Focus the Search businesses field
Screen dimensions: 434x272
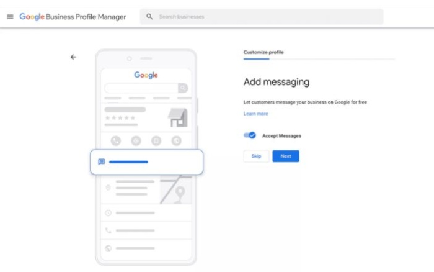point(262,17)
